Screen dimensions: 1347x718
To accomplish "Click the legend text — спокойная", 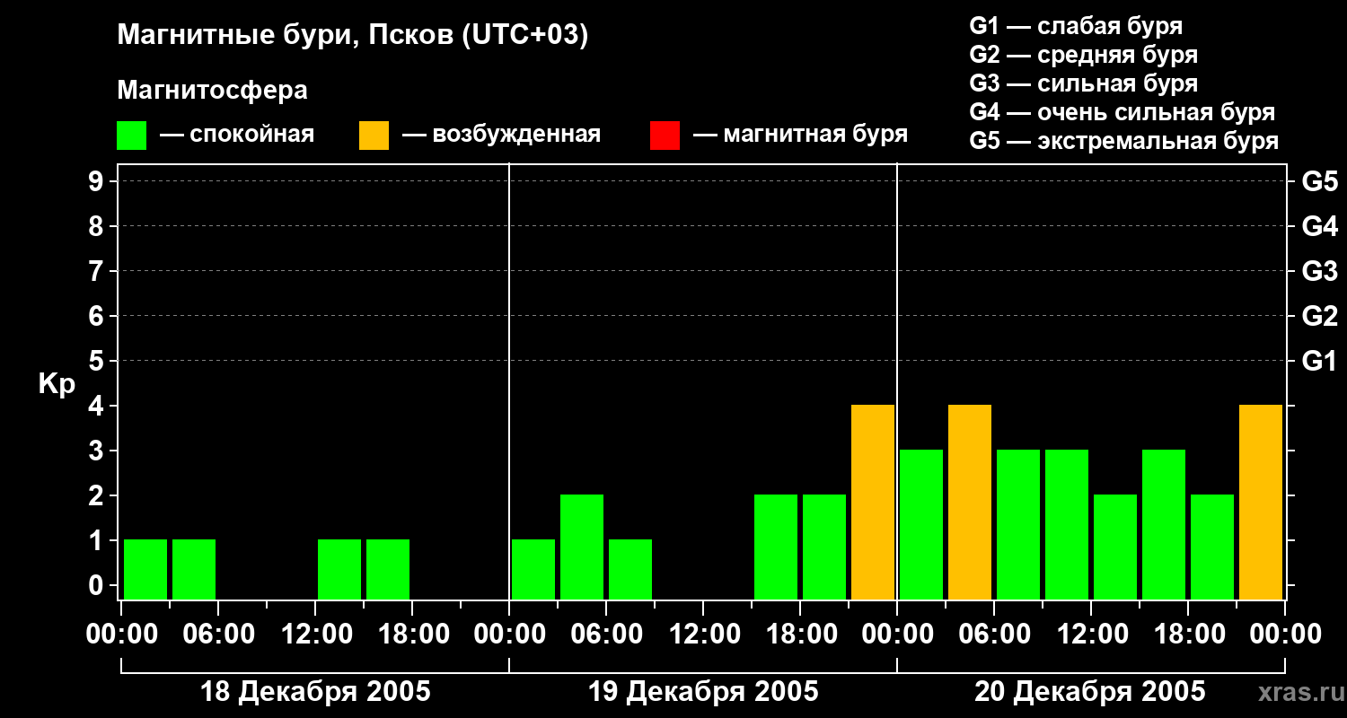I will [237, 135].
